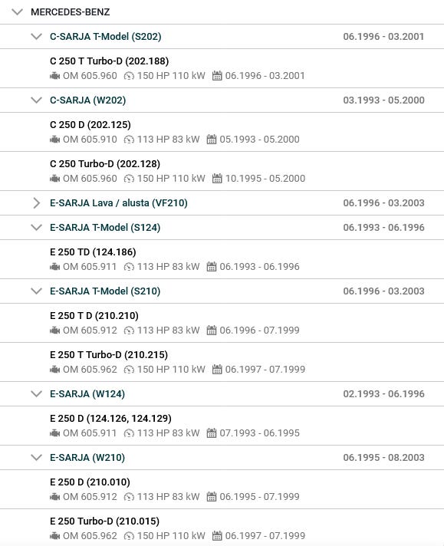Select E 250 T D (210.210) model
This screenshot has width=444, height=546.
point(222,323)
